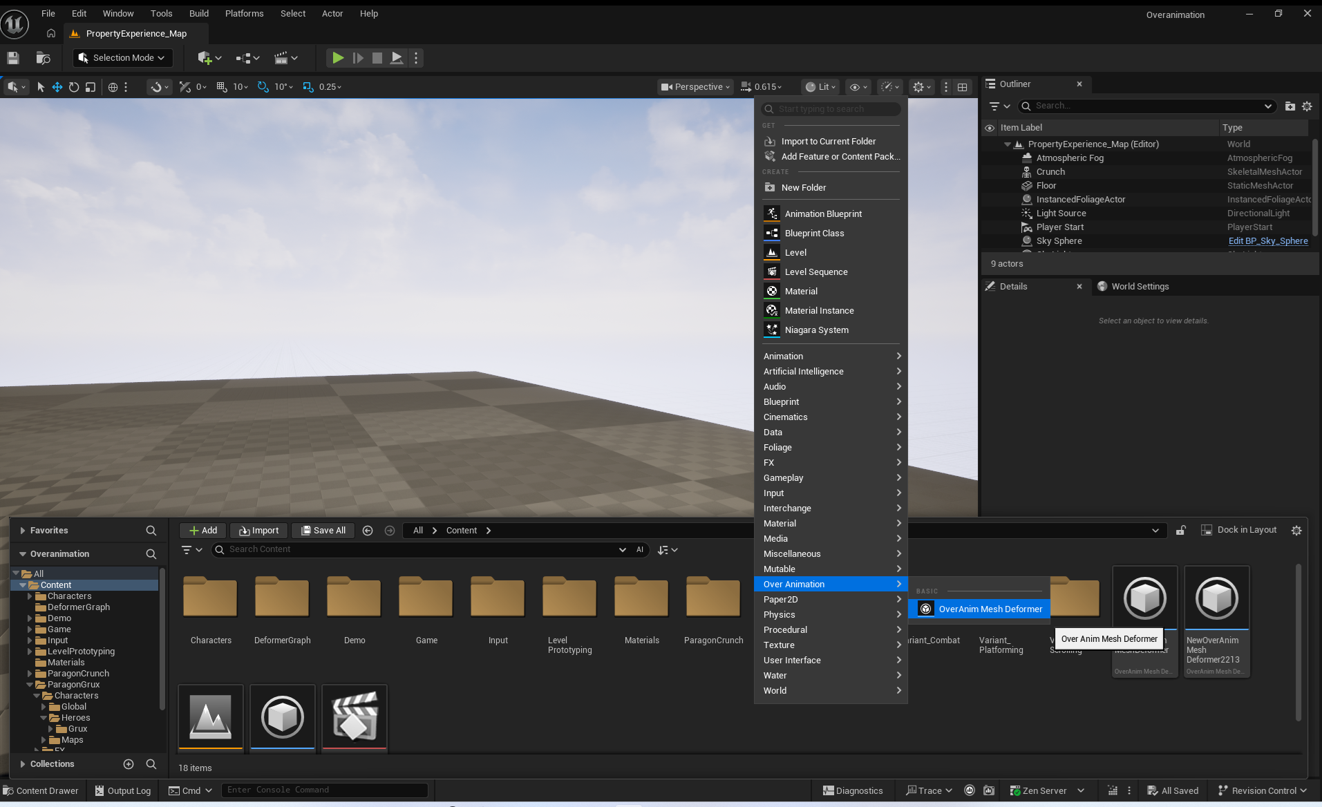Click the Outliner search field
Screen dimensions: 1322x807
[1146, 106]
